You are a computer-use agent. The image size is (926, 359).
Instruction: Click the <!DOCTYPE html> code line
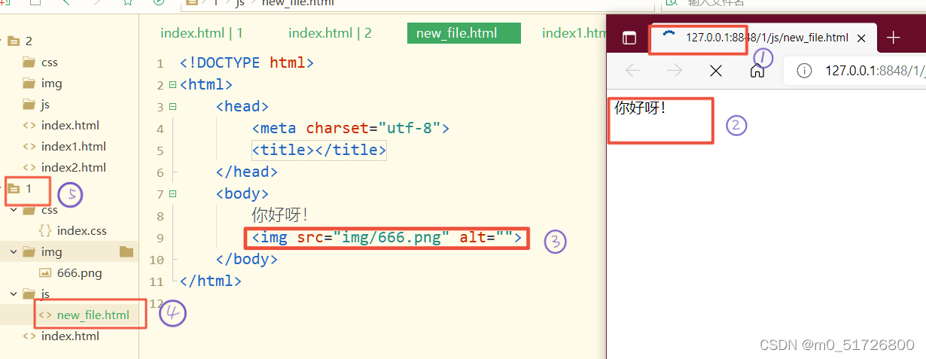pyautogui.click(x=247, y=63)
